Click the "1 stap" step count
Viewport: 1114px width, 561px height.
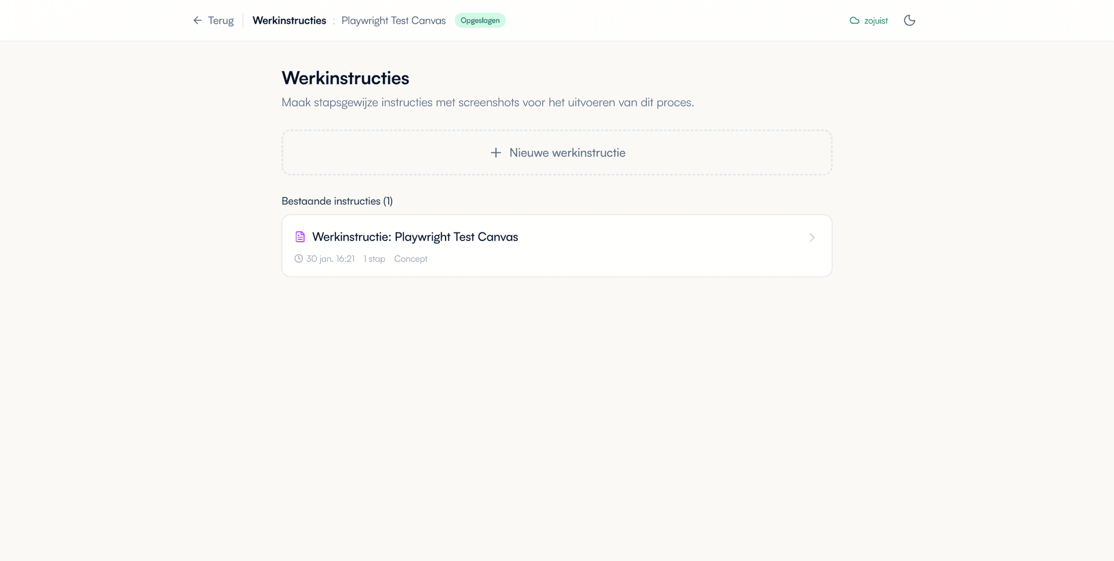[374, 258]
